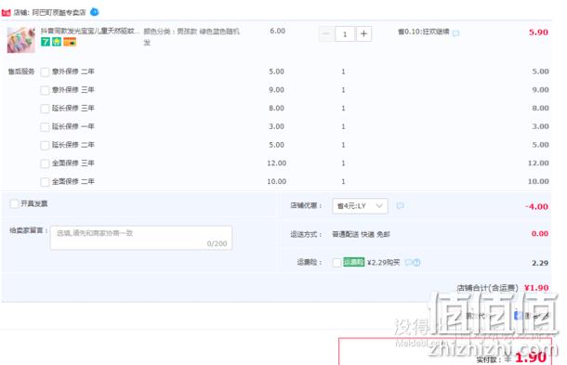The image size is (567, 365).
Task: Click the unit price 6.00 of the product
Action: (277, 31)
